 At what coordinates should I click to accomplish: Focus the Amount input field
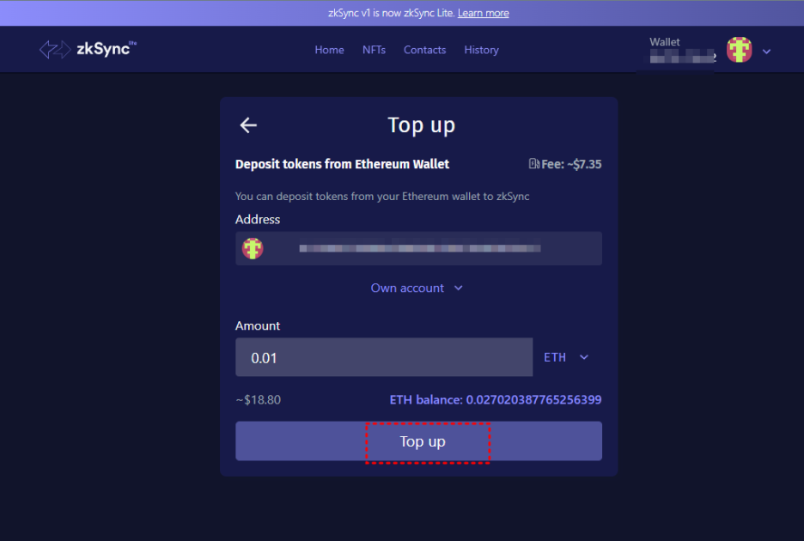384,357
